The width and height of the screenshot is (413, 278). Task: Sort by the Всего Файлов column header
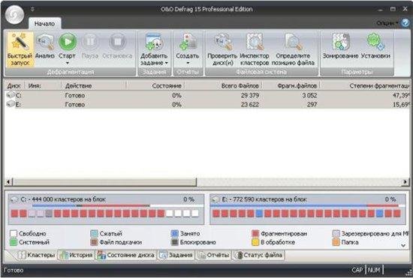click(223, 85)
